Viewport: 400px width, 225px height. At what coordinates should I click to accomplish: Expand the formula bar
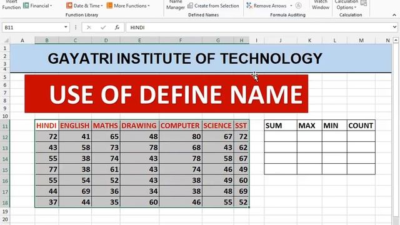pyautogui.click(x=394, y=27)
